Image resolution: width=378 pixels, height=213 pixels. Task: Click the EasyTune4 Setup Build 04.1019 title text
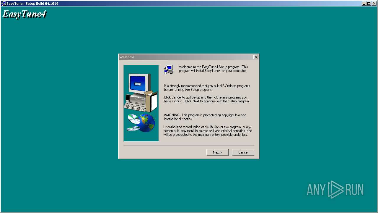(32, 4)
